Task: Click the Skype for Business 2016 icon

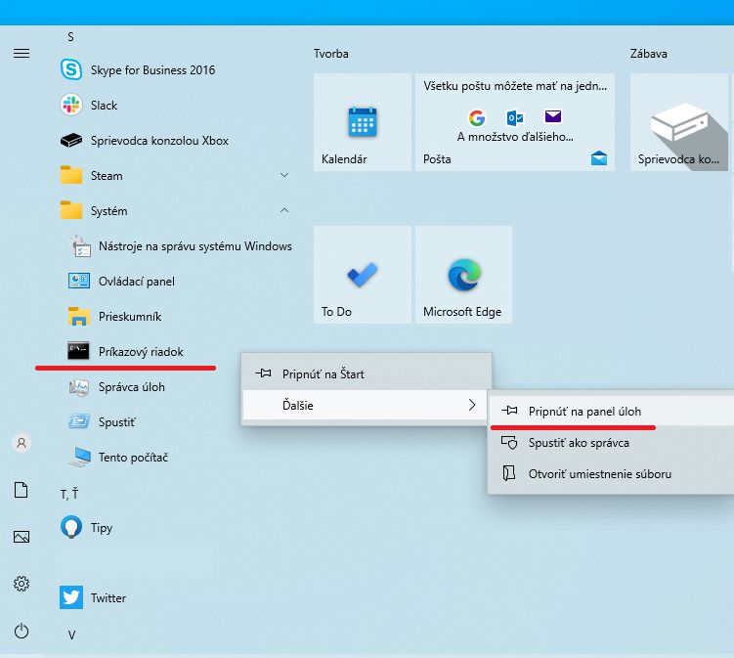Action: (71, 69)
